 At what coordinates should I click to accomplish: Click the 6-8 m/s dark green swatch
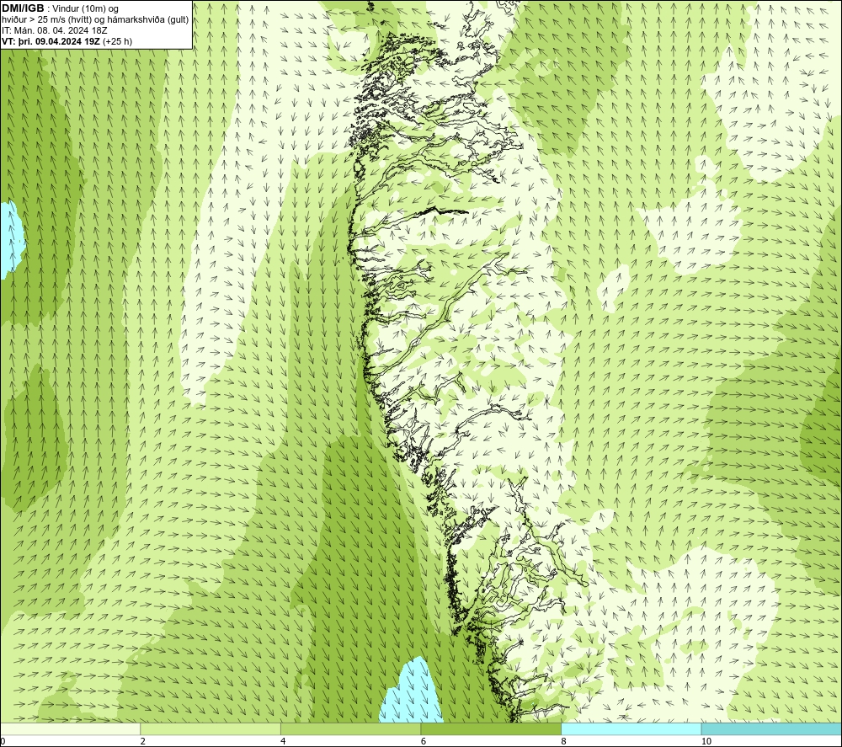491,728
